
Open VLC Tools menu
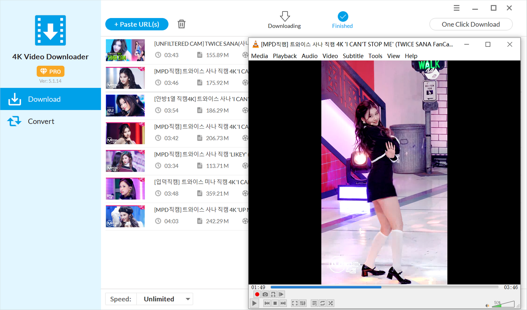(x=375, y=56)
